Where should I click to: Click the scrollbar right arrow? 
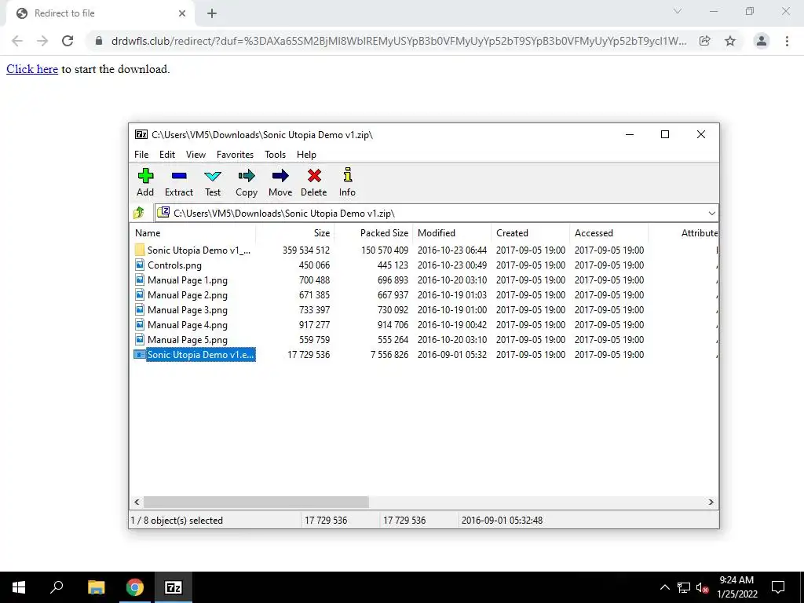pos(711,502)
